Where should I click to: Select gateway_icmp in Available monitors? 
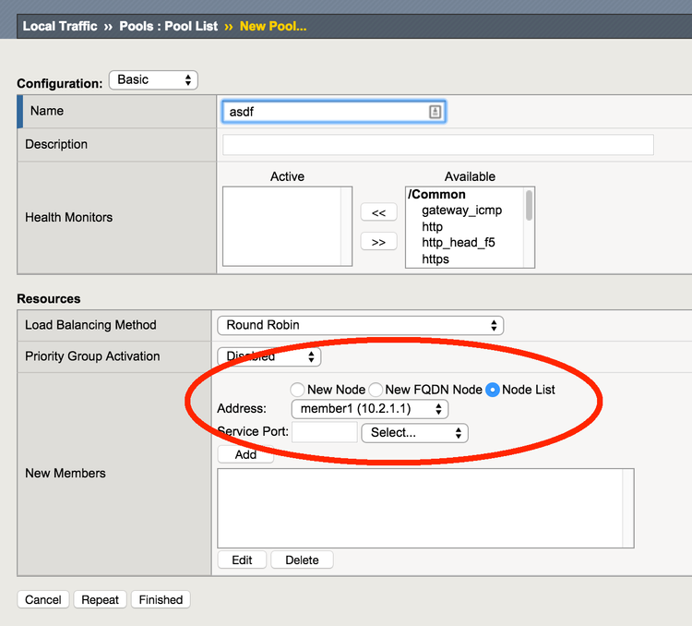[461, 211]
